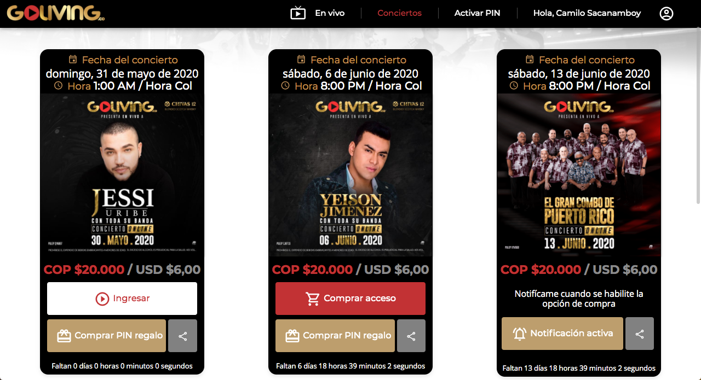
Task: Click Comprar acceso for Yeison Jimenez
Action: point(350,299)
